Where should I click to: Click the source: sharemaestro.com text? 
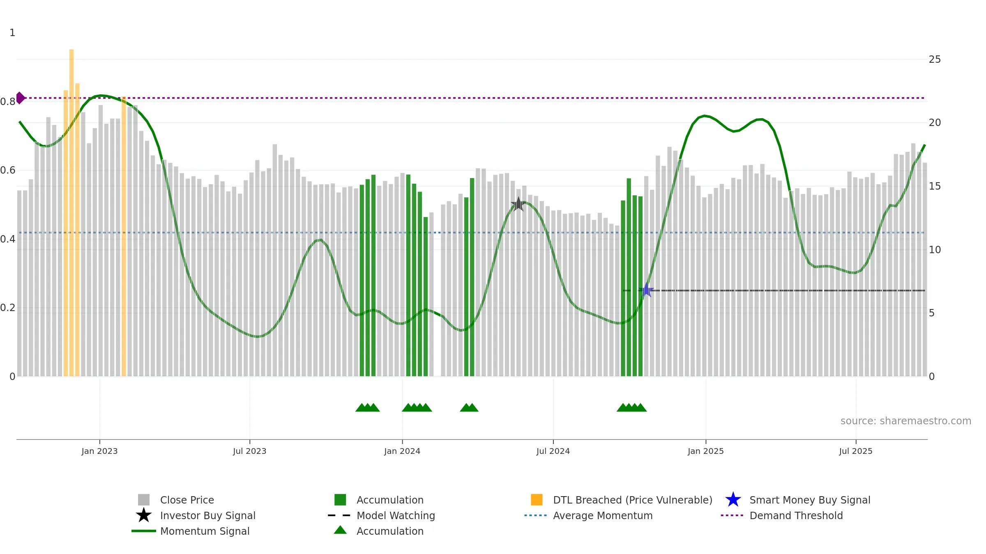pos(906,421)
